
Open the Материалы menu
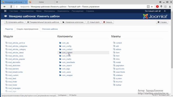(49, 11)
